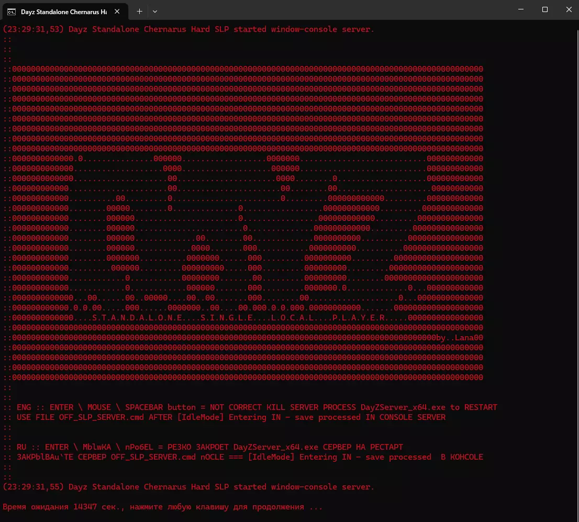Image resolution: width=579 pixels, height=522 pixels.
Task: Click 'В КОНСОЛЕ' at end of Russian line
Action: pyautogui.click(x=462, y=457)
